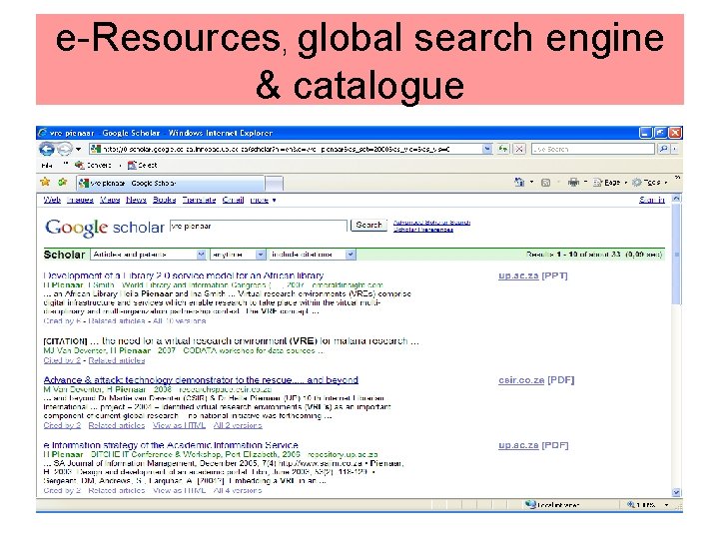Open the Page menu in command bar
The width and height of the screenshot is (719, 539).
coord(610,183)
